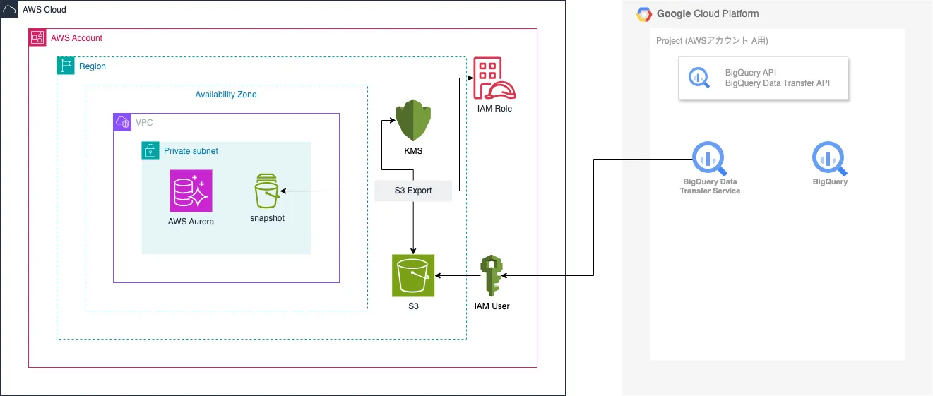Select the Region flag icon
The image size is (933, 396).
65,66
